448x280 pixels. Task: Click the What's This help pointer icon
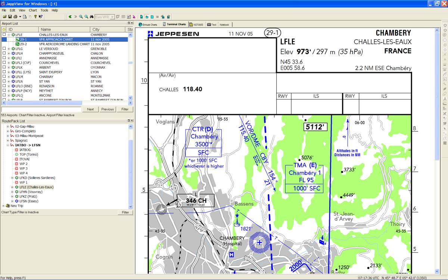coord(40,17)
